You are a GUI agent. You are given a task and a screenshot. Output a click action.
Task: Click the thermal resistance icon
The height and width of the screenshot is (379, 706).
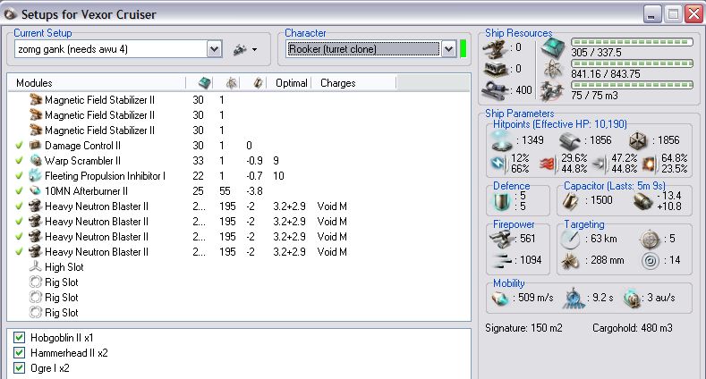pyautogui.click(x=547, y=164)
